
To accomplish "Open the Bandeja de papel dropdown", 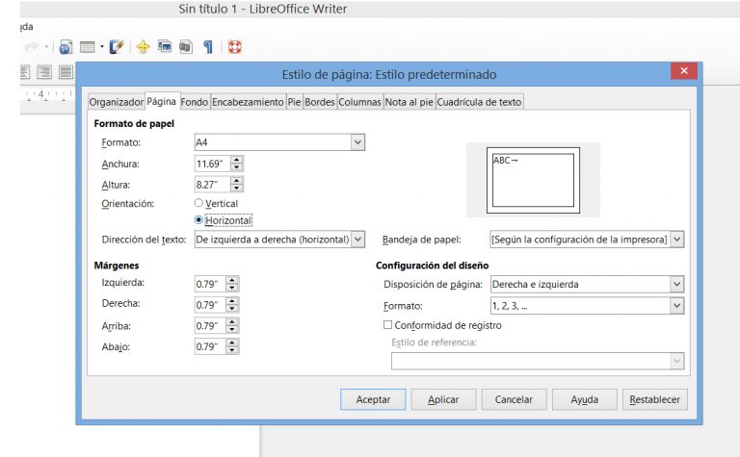I will 676,240.
